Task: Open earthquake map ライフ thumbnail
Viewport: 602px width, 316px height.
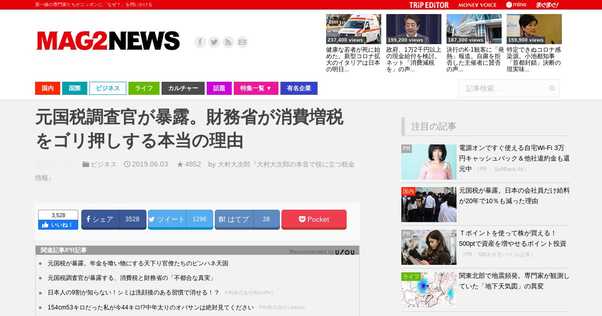Action: click(x=429, y=290)
